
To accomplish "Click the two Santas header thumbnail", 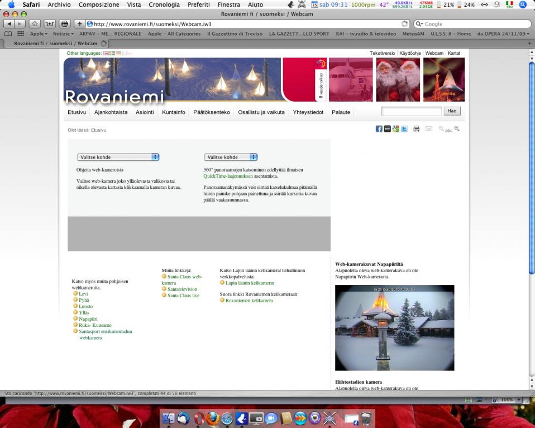I will click(x=398, y=79).
